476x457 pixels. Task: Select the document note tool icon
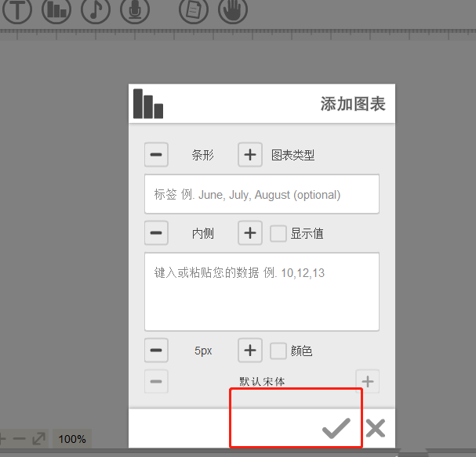tap(194, 9)
